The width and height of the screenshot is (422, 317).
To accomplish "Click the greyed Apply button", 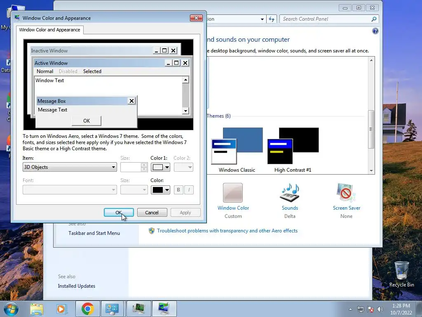I will click(185, 213).
